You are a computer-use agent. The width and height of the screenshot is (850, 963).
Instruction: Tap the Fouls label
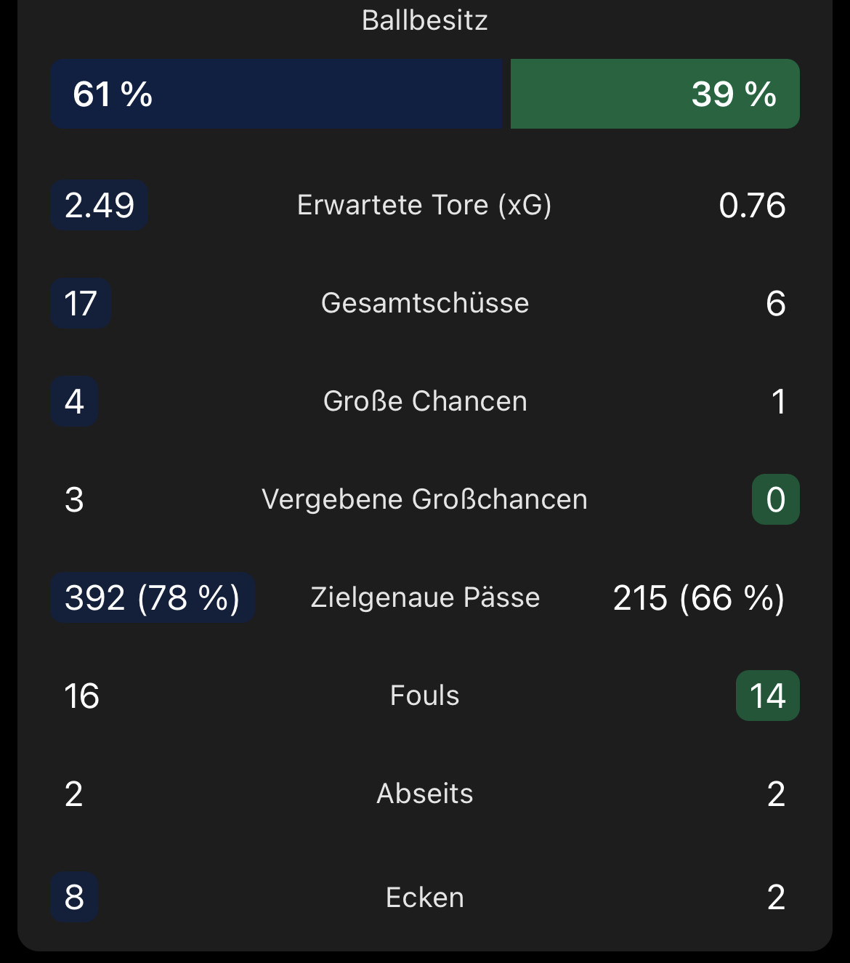(x=425, y=696)
